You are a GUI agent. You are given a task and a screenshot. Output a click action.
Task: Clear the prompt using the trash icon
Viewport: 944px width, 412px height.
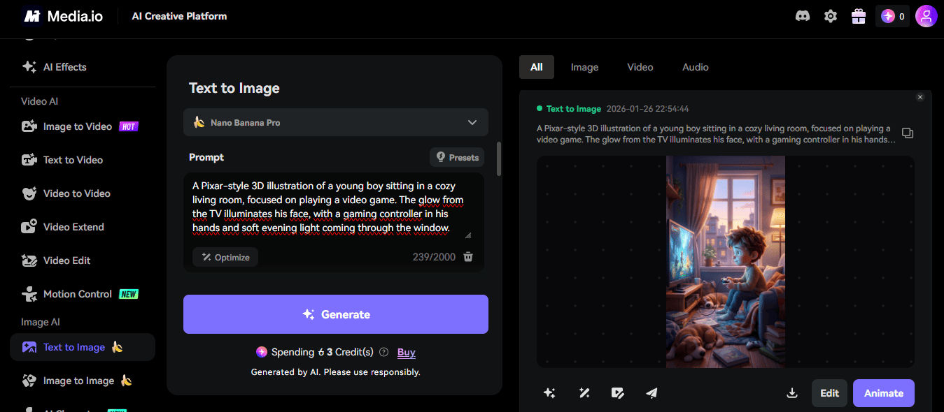point(467,256)
